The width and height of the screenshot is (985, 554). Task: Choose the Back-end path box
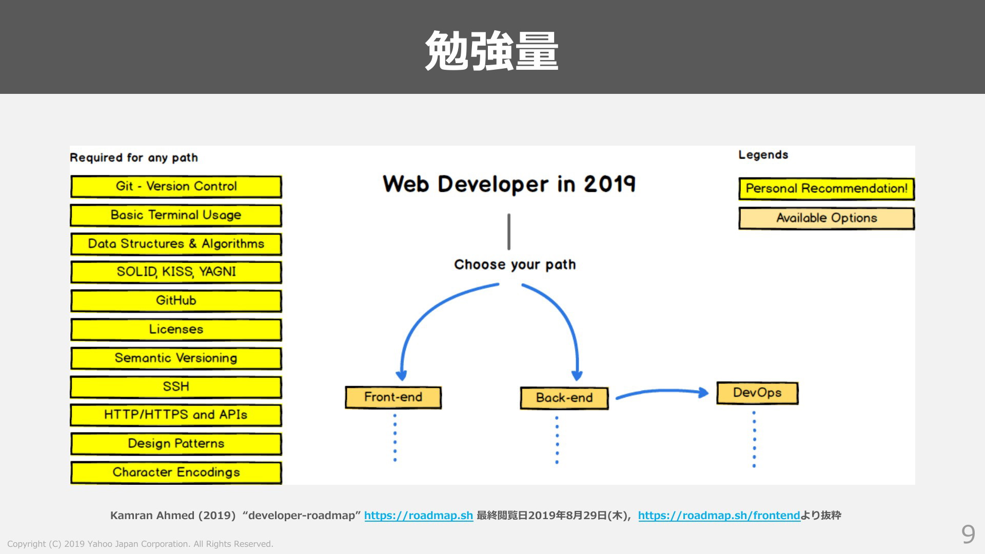click(564, 398)
